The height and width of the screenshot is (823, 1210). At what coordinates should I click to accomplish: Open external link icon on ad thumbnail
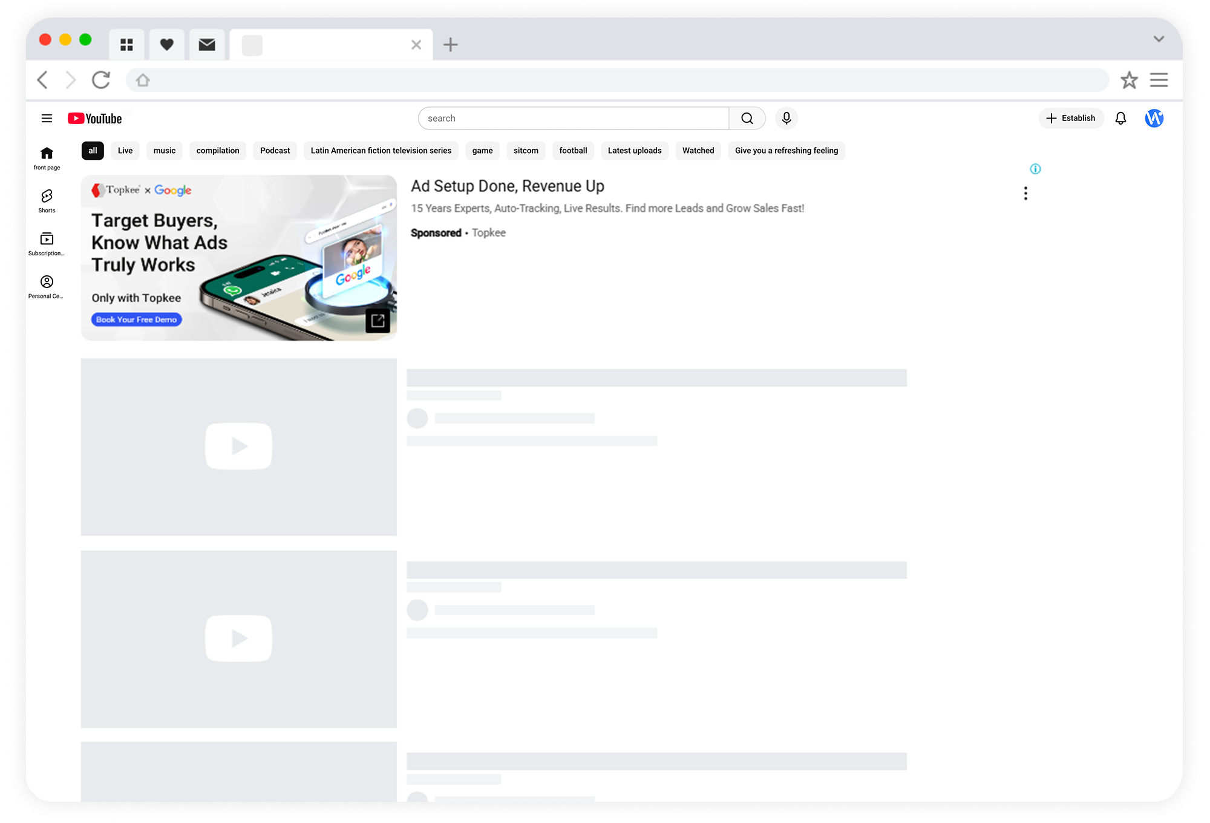[378, 321]
